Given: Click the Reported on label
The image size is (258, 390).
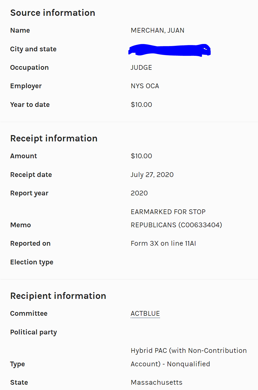Looking at the screenshot, I should tap(30, 244).
